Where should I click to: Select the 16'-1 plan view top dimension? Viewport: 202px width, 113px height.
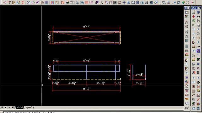(86, 26)
